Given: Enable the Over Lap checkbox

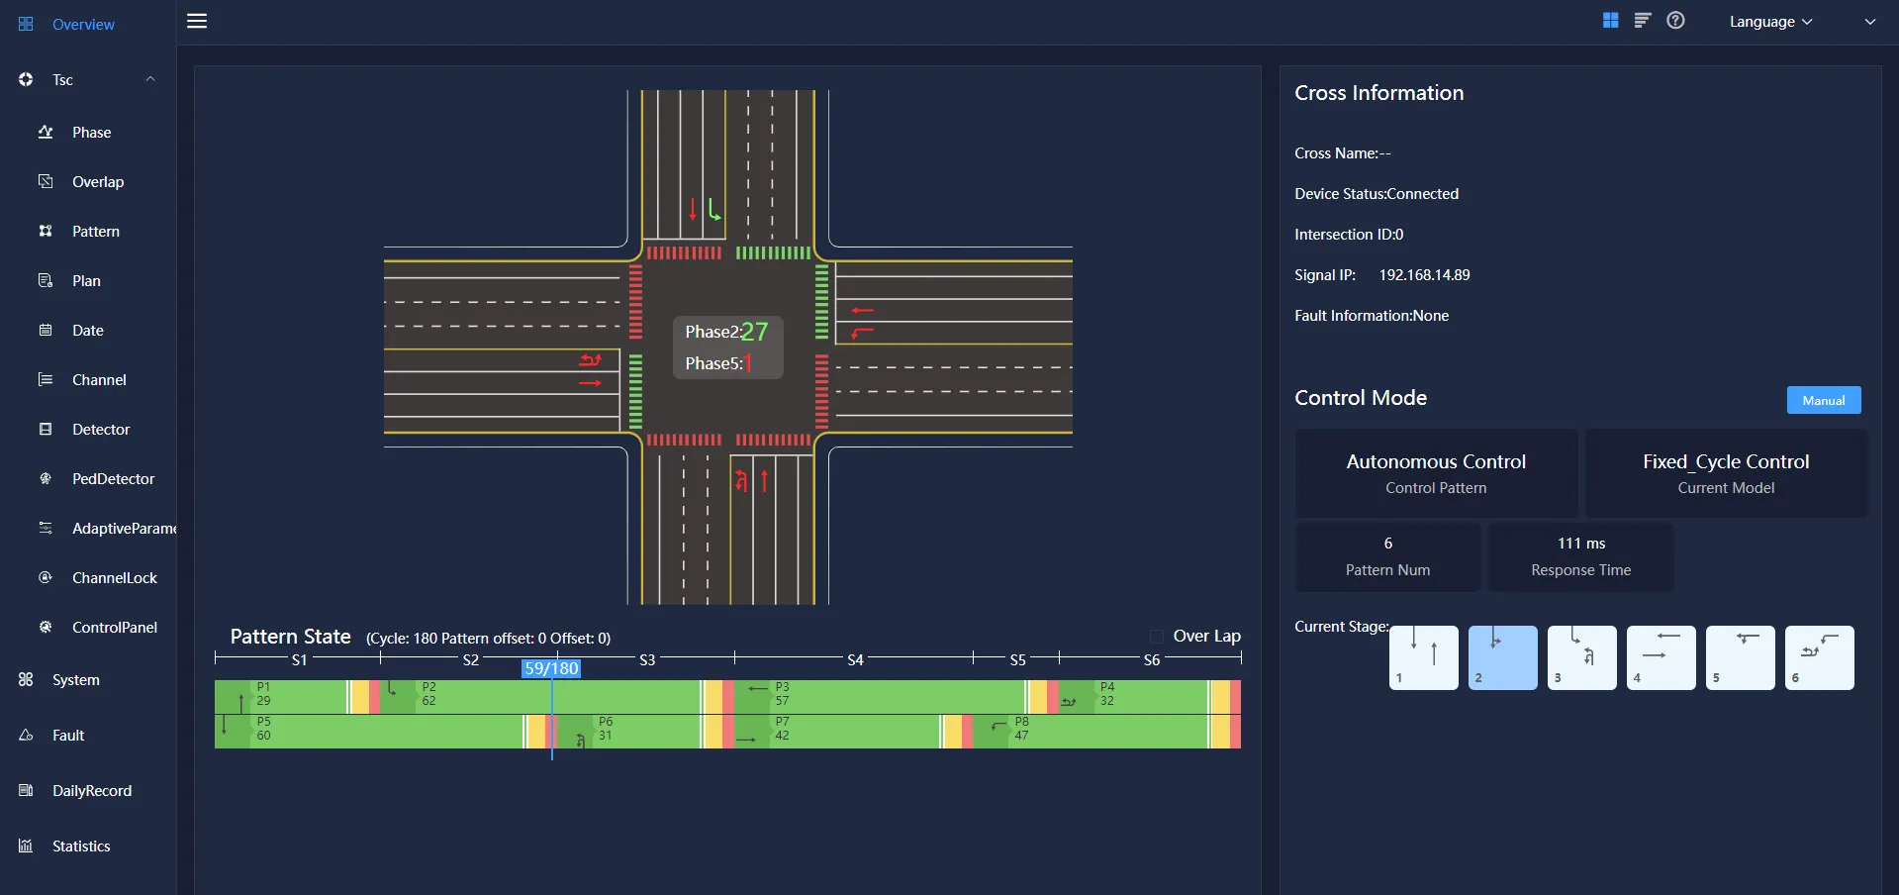Looking at the screenshot, I should click(x=1157, y=637).
